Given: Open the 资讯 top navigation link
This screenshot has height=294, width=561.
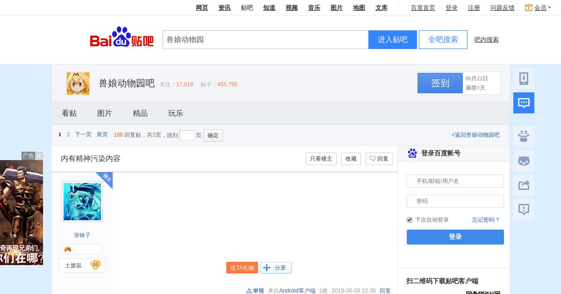Looking at the screenshot, I should [x=224, y=7].
